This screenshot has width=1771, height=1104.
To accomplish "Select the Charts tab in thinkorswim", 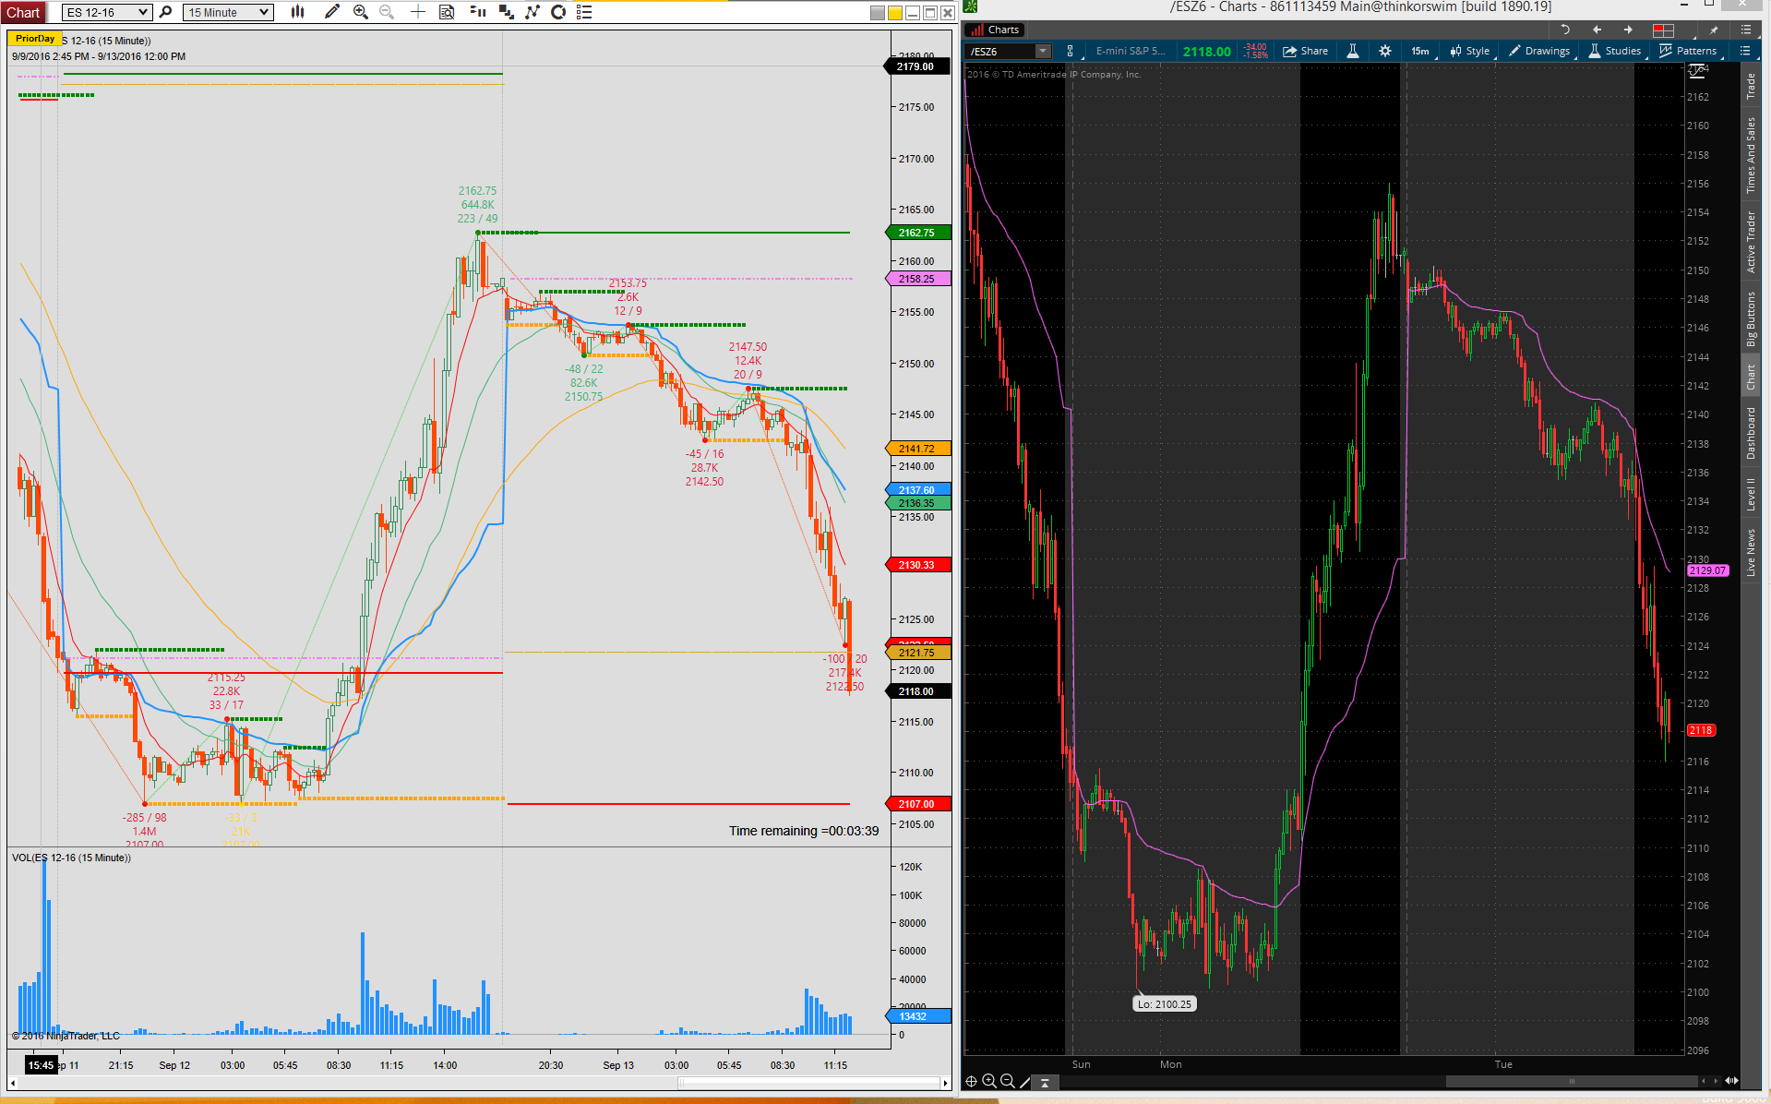I will (x=995, y=30).
